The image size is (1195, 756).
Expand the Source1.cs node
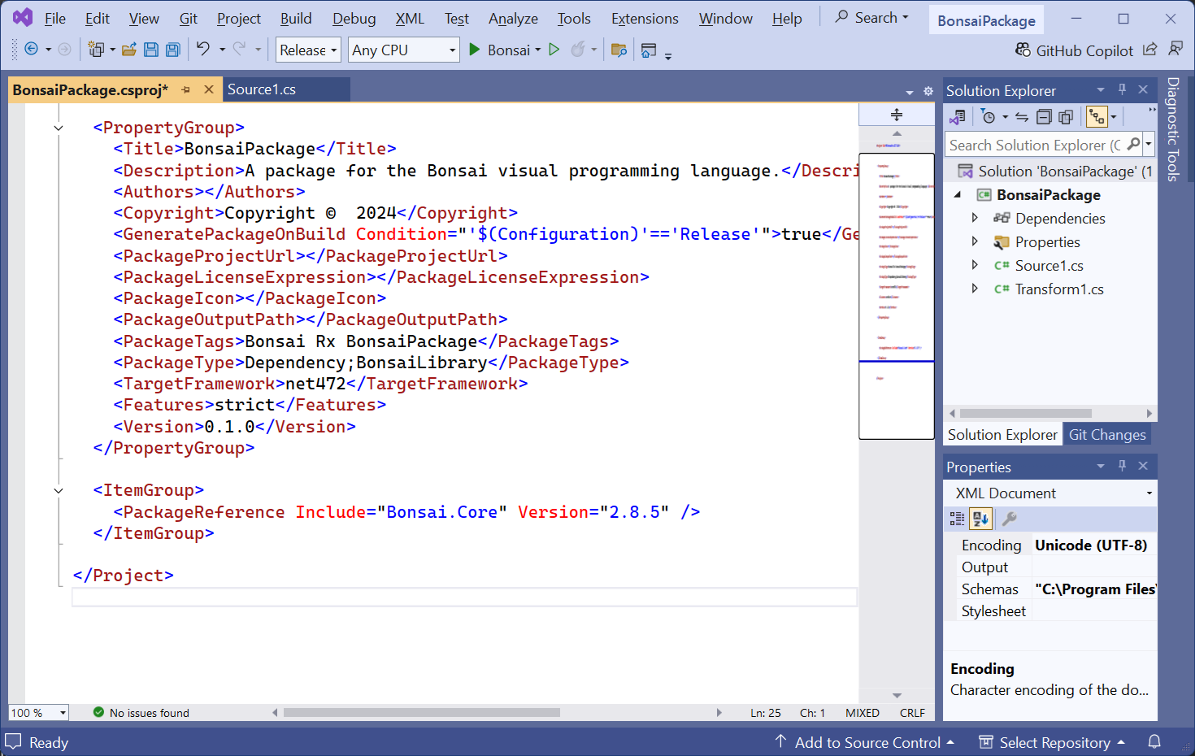(x=975, y=265)
